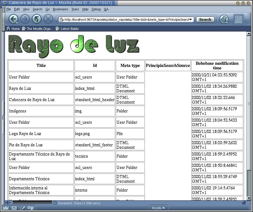Click the online/offline plug icon in status bar

pyautogui.click(x=8, y=203)
